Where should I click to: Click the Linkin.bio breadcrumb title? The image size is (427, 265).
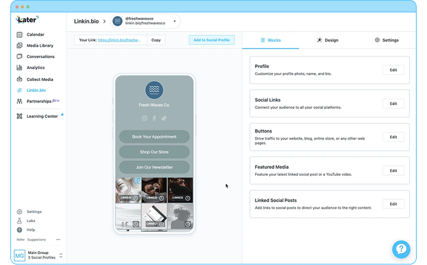pos(86,21)
